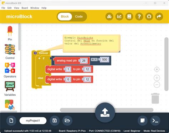Open the puzzle-piece plugins category
The width and height of the screenshot is (169, 133).
click(10, 105)
